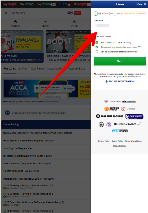The width and height of the screenshot is (148, 213).
Task: Click into the Username input field
Action: [x=120, y=26]
